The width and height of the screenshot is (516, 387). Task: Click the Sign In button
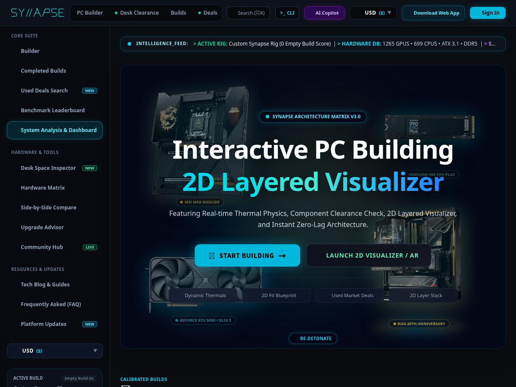pos(488,13)
